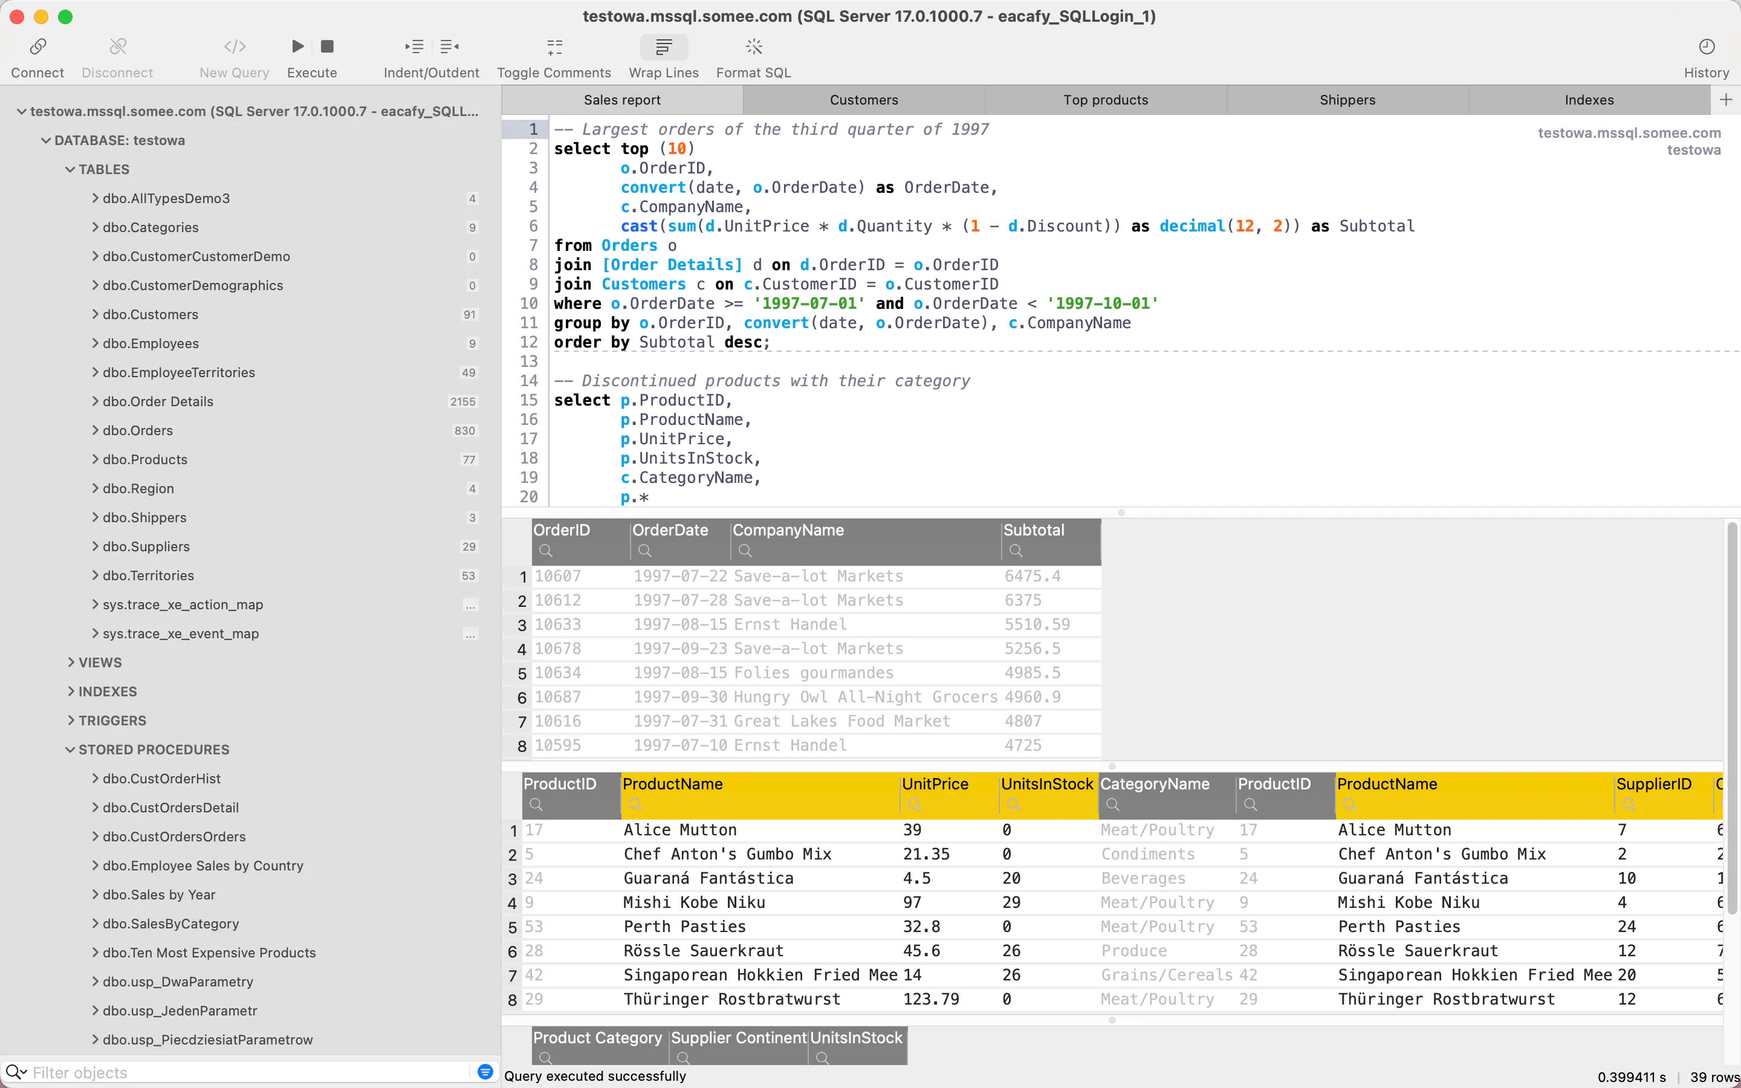Expand the dbo.Customers table
Viewport: 1741px width, 1088px height.
(x=95, y=314)
